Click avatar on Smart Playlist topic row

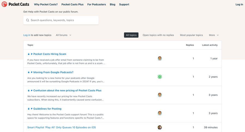(160, 127)
